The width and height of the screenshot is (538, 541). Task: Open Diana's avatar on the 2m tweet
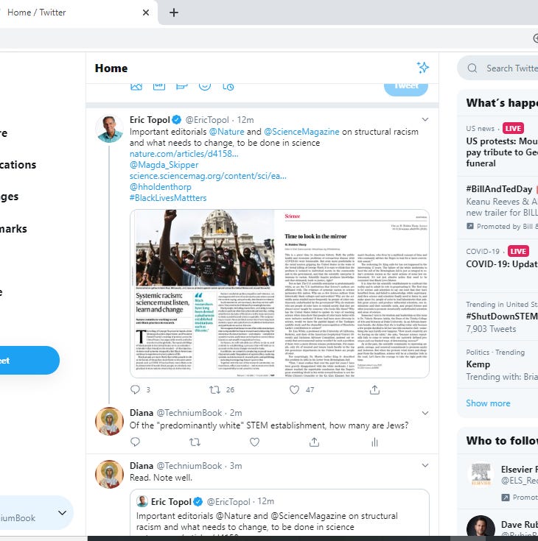click(110, 421)
